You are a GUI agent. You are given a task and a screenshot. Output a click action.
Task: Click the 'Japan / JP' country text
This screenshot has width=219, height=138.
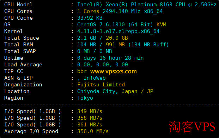coord(138,91)
